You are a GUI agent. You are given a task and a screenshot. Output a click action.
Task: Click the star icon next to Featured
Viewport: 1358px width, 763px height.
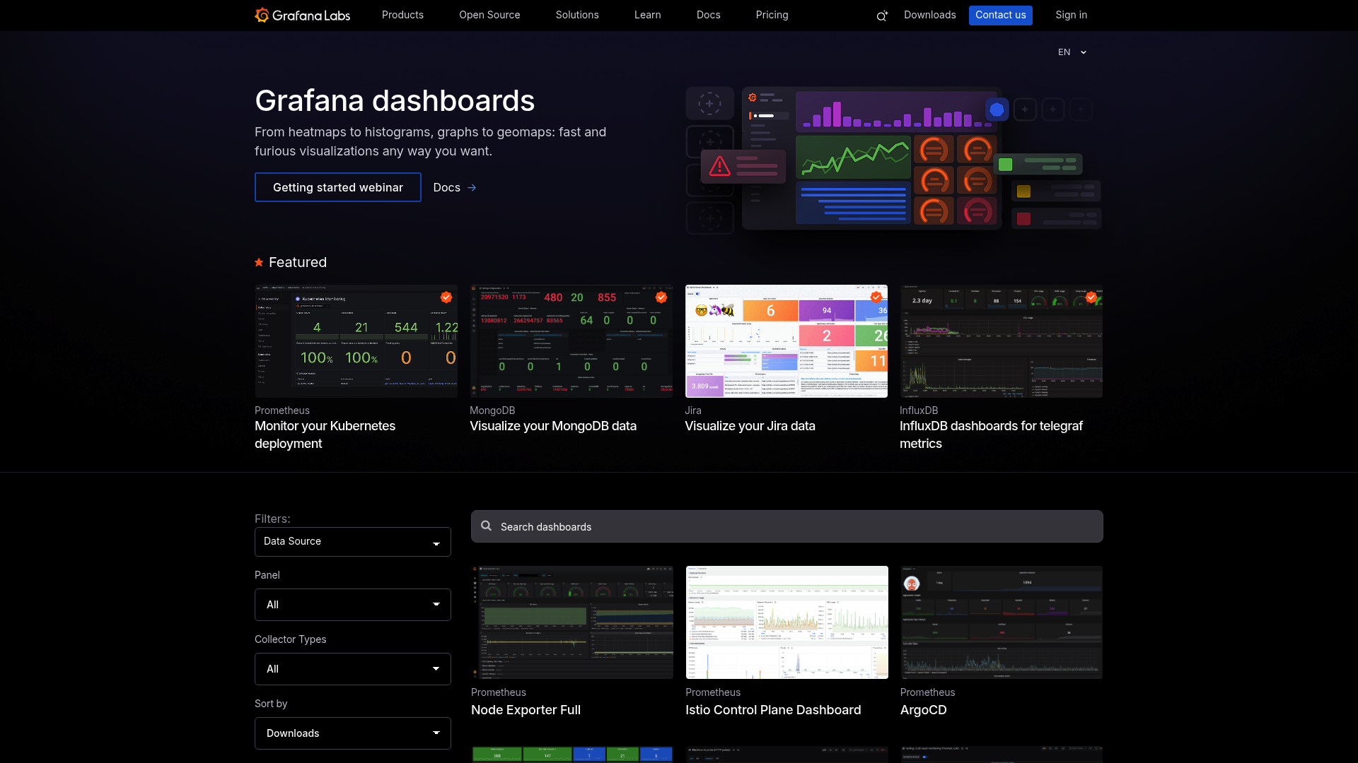[258, 262]
